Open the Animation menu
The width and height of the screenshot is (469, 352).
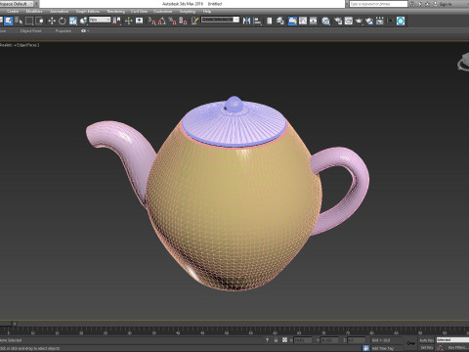coord(60,12)
